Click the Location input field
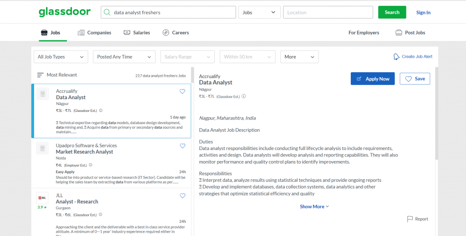Viewport: 466px width, 236px height. 328,12
